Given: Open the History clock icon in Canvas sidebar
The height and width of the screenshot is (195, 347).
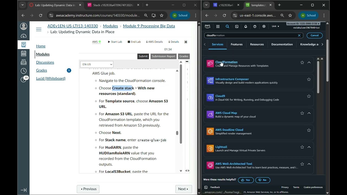Looking at the screenshot, I should pyautogui.click(x=24, y=71).
